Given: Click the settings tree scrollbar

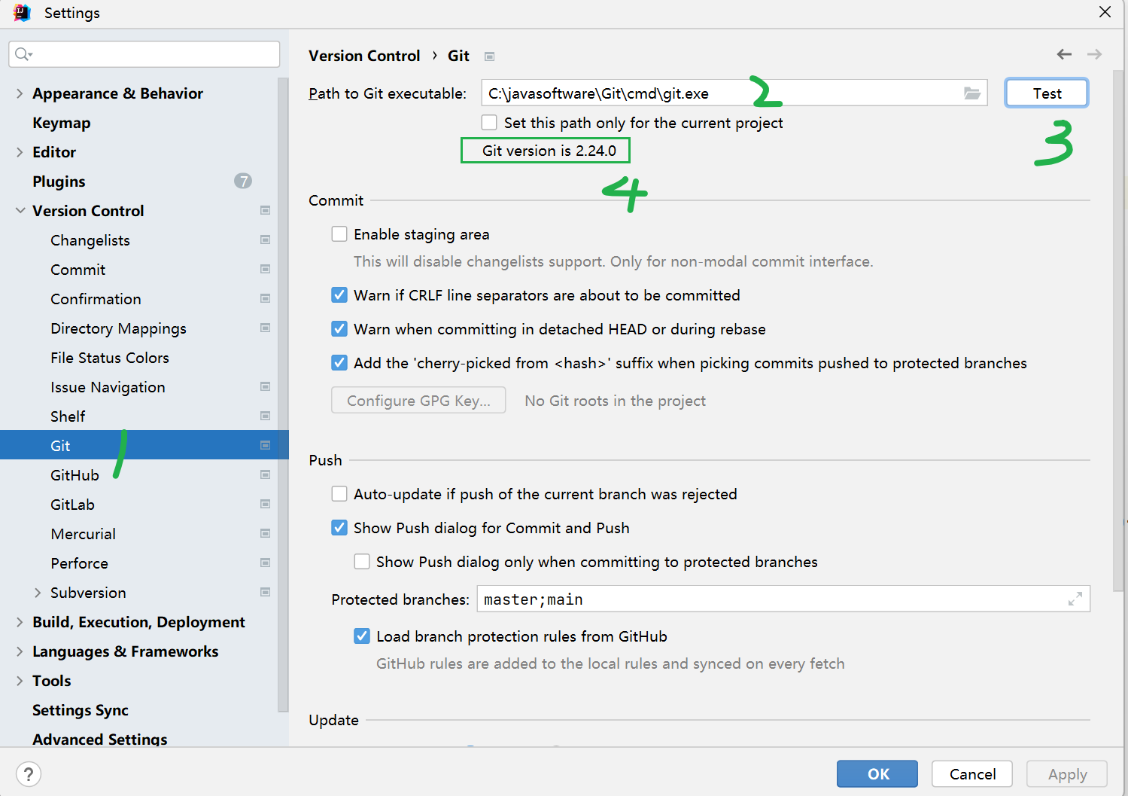Looking at the screenshot, I should [283, 394].
